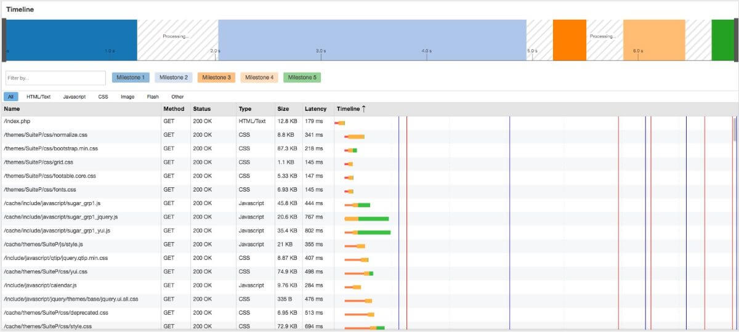Click the left gray timeline range handle
This screenshot has width=739, height=332.
[x=4, y=40]
